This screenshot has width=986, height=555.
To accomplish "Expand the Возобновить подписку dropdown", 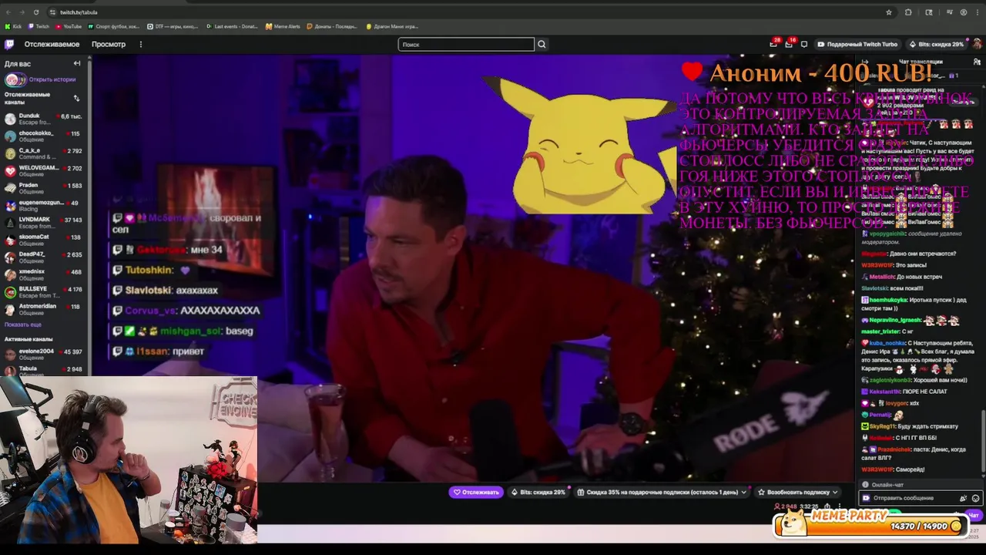I will (798, 492).
